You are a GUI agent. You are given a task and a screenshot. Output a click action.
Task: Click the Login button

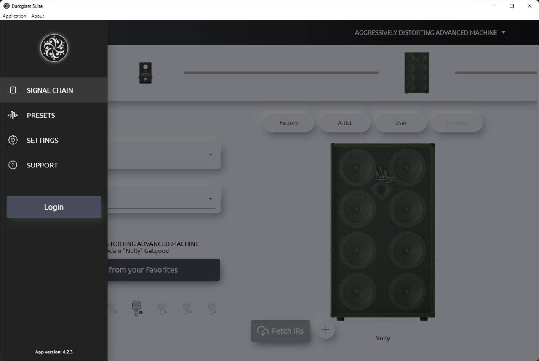coord(54,207)
